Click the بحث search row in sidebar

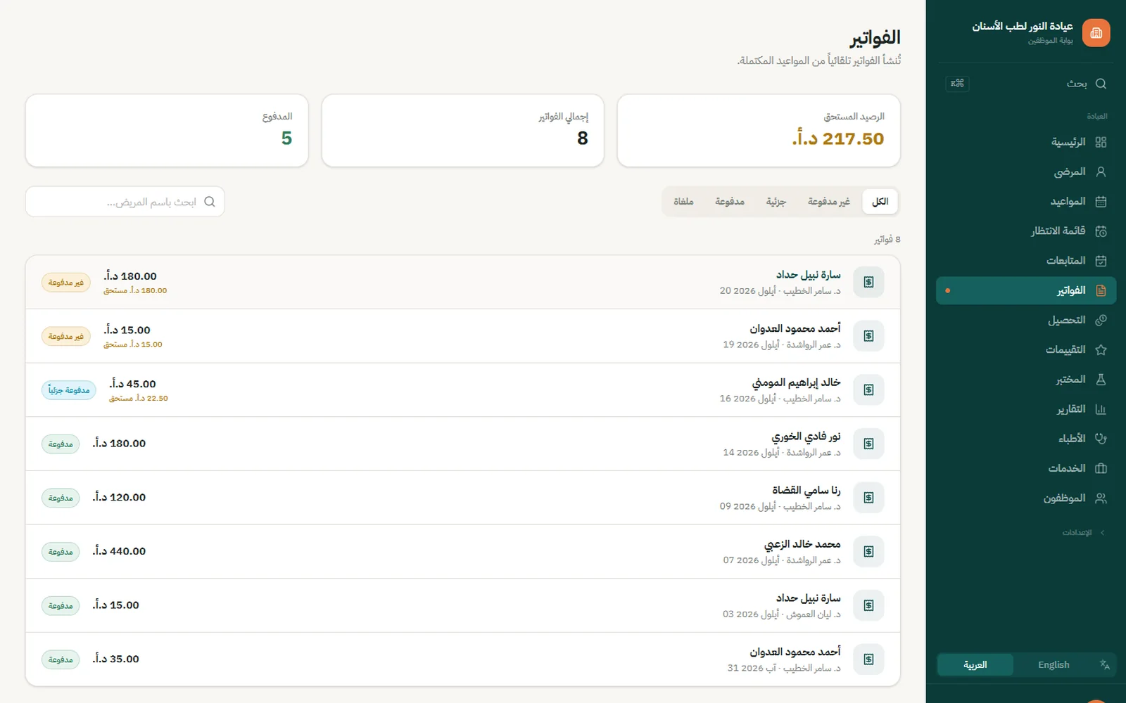1026,84
